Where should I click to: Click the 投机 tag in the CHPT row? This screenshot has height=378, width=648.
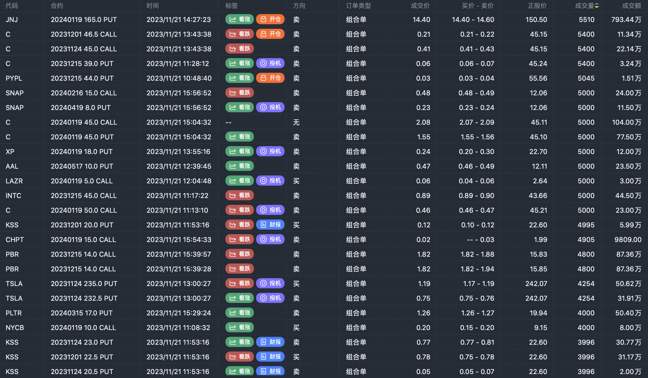click(x=270, y=239)
